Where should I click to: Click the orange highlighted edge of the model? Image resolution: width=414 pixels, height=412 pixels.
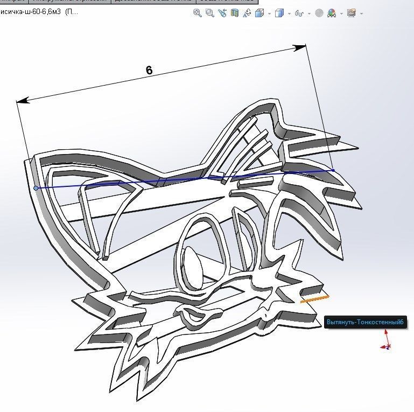[314, 299]
